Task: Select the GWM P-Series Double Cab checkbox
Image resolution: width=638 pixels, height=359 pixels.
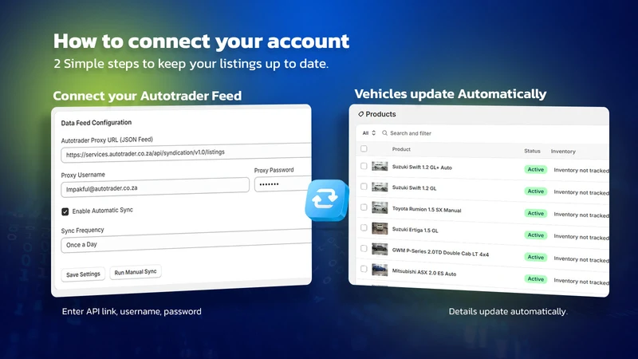Action: pyautogui.click(x=364, y=248)
